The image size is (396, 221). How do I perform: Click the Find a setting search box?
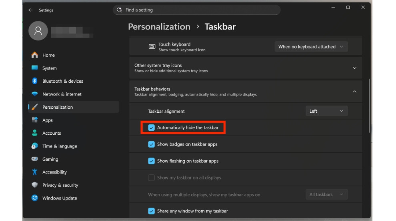click(x=196, y=10)
